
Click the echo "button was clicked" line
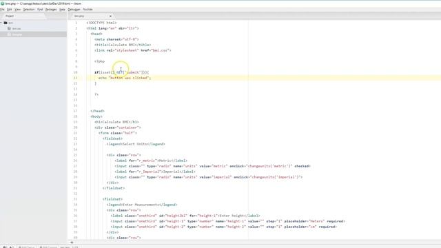coord(125,78)
